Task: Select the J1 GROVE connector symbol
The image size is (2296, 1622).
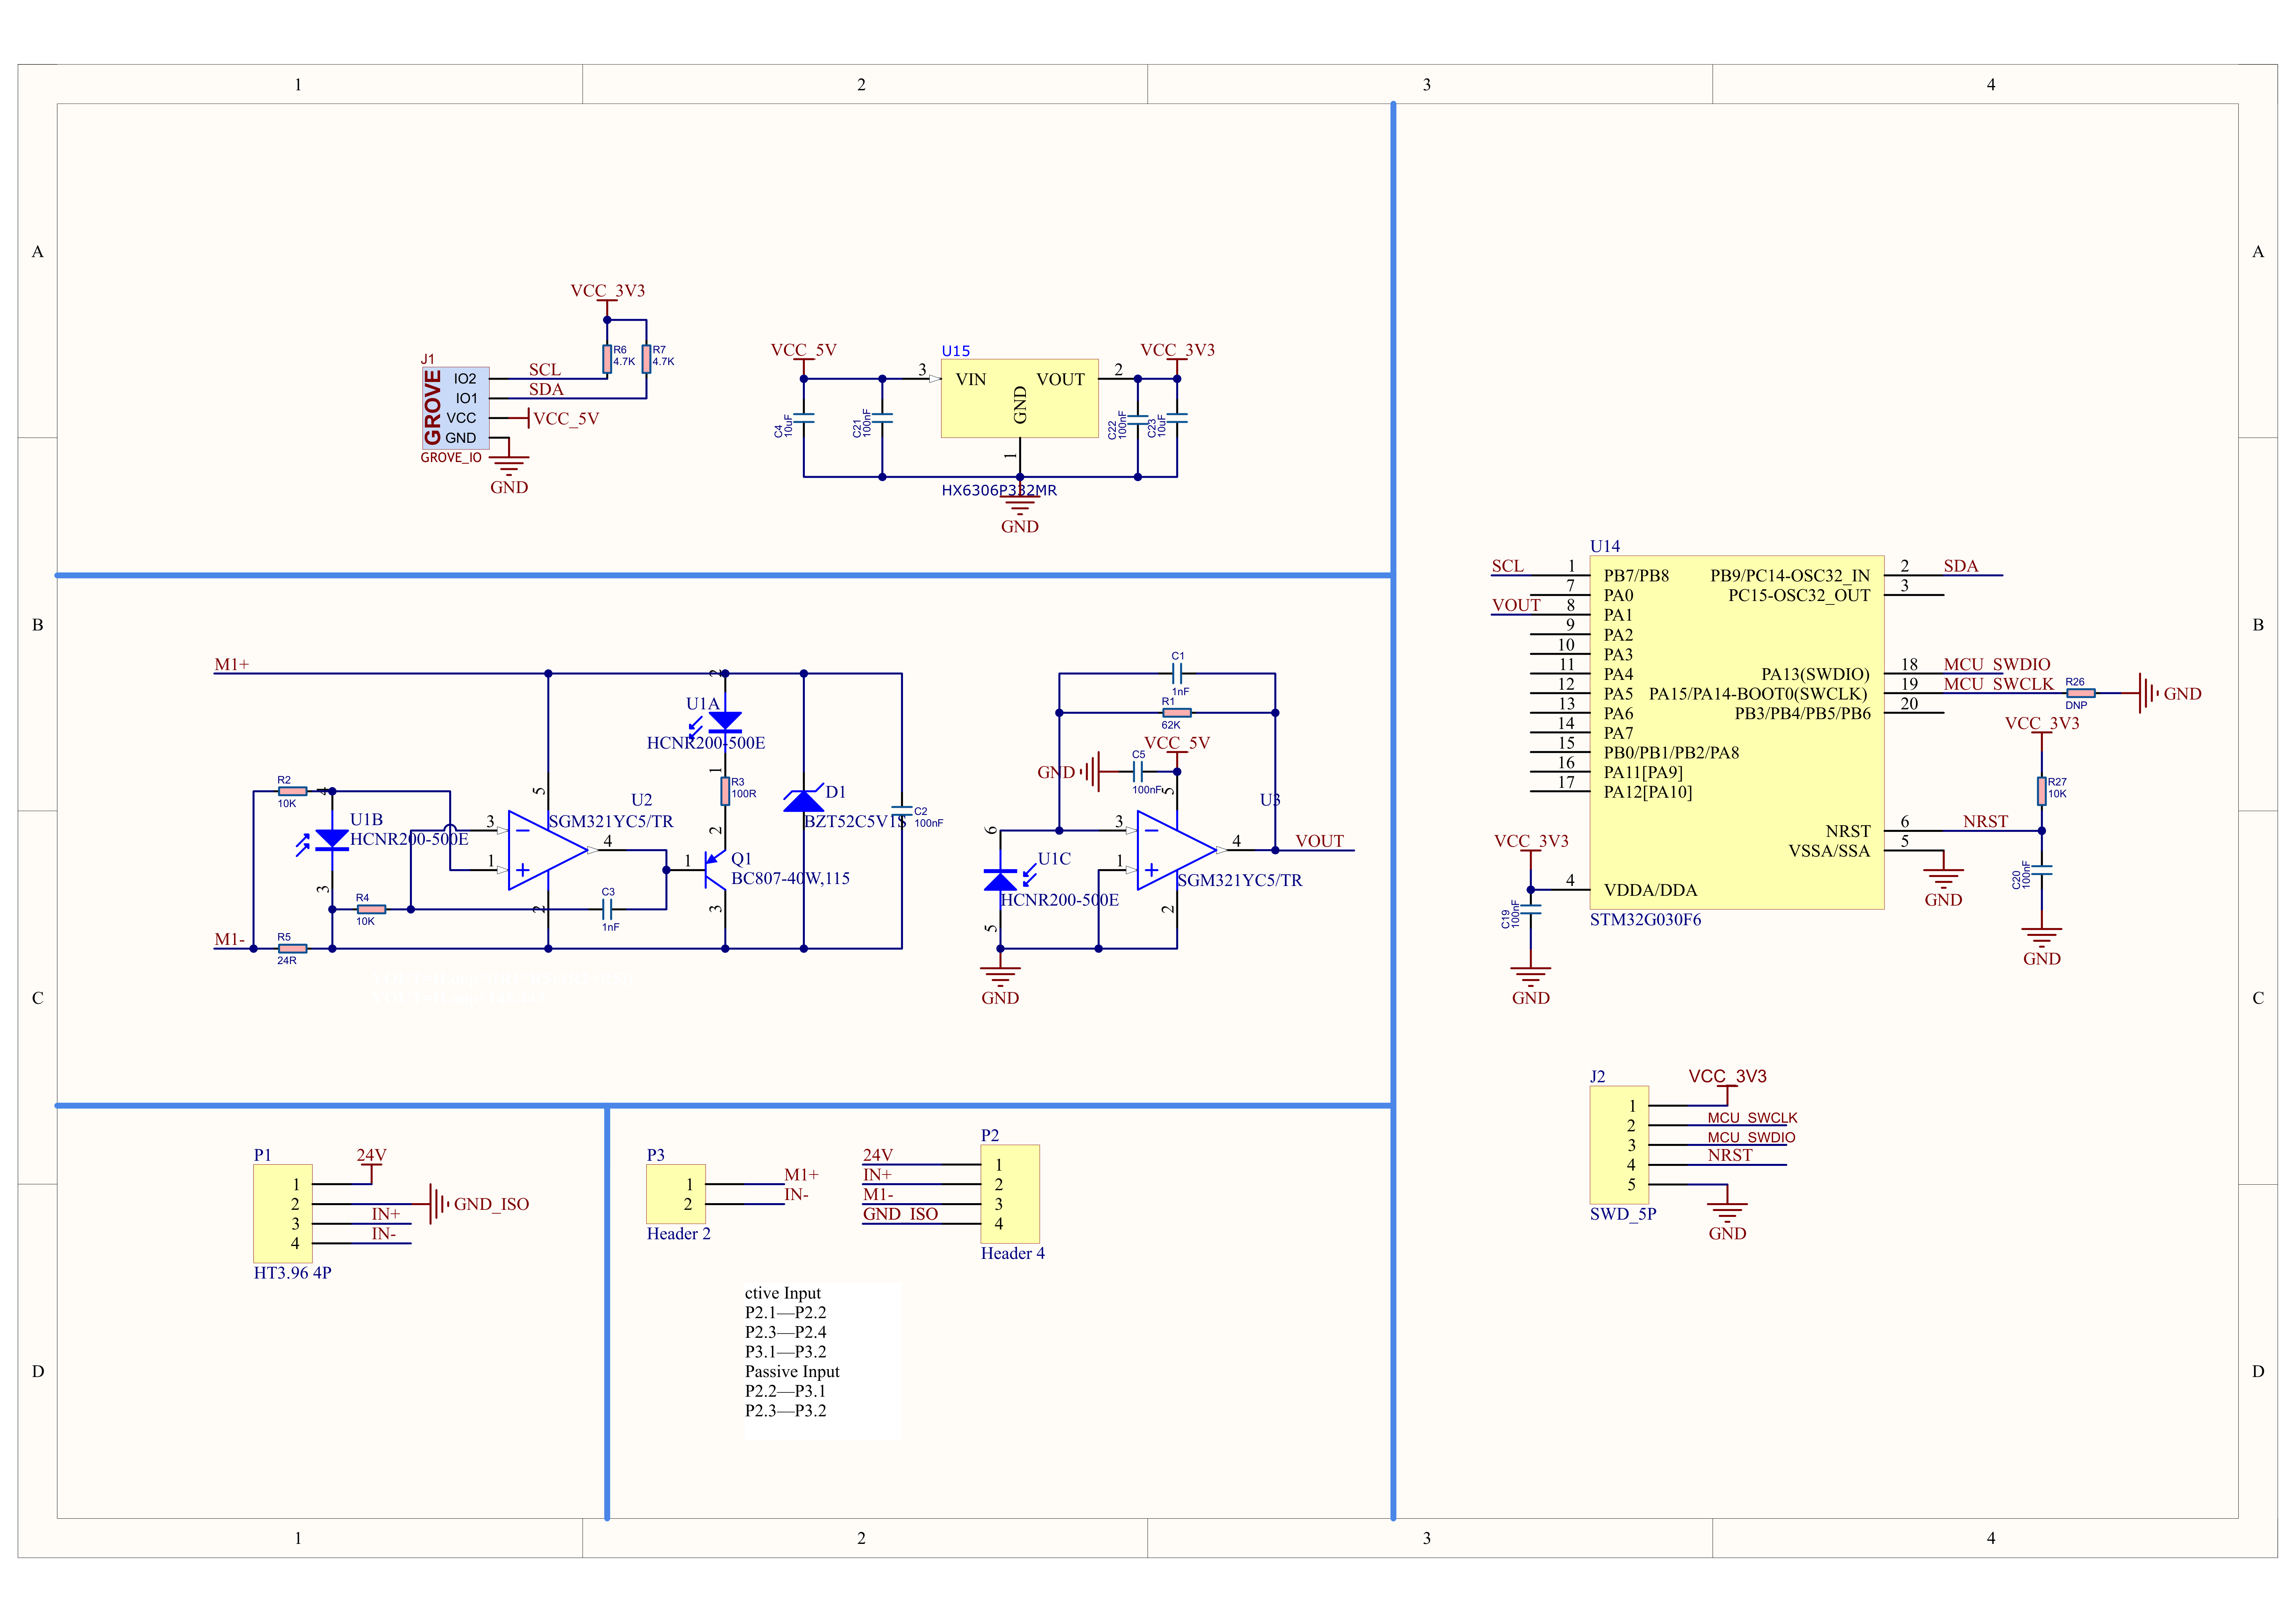Action: 455,408
